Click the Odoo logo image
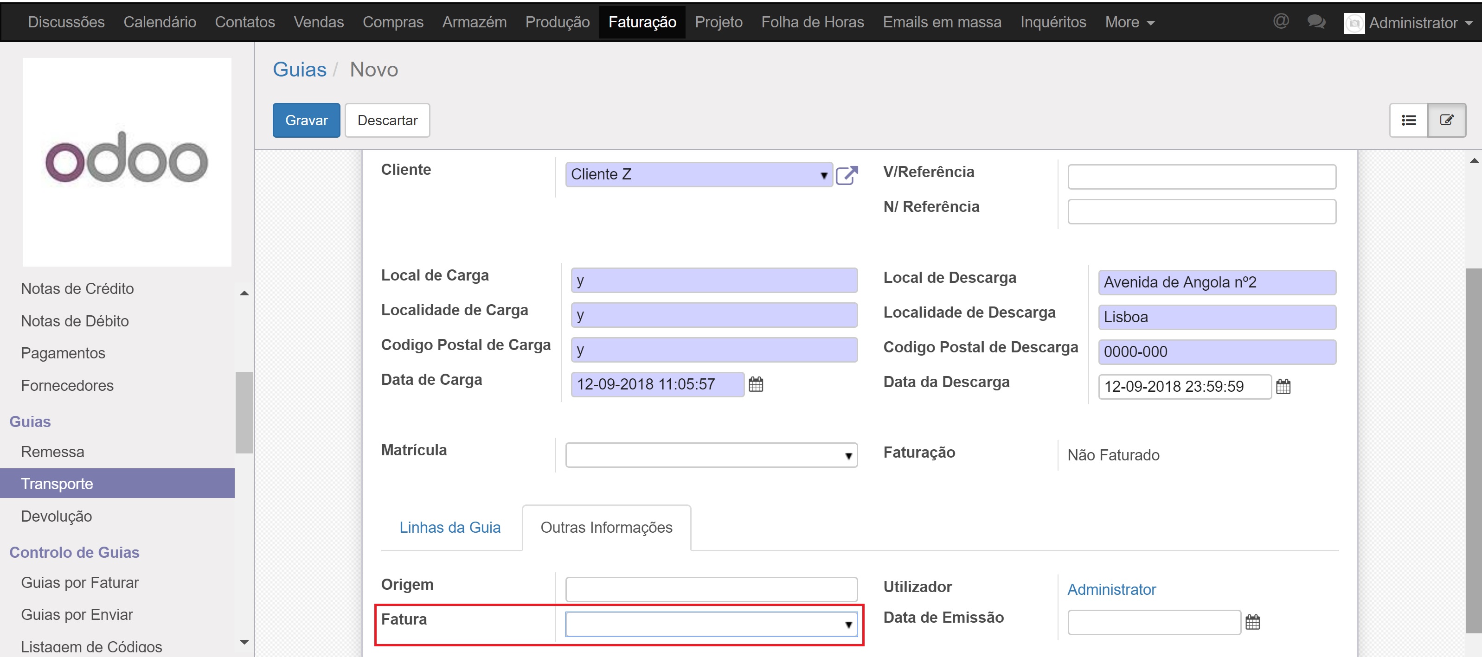Viewport: 1482px width, 657px height. pyautogui.click(x=127, y=162)
